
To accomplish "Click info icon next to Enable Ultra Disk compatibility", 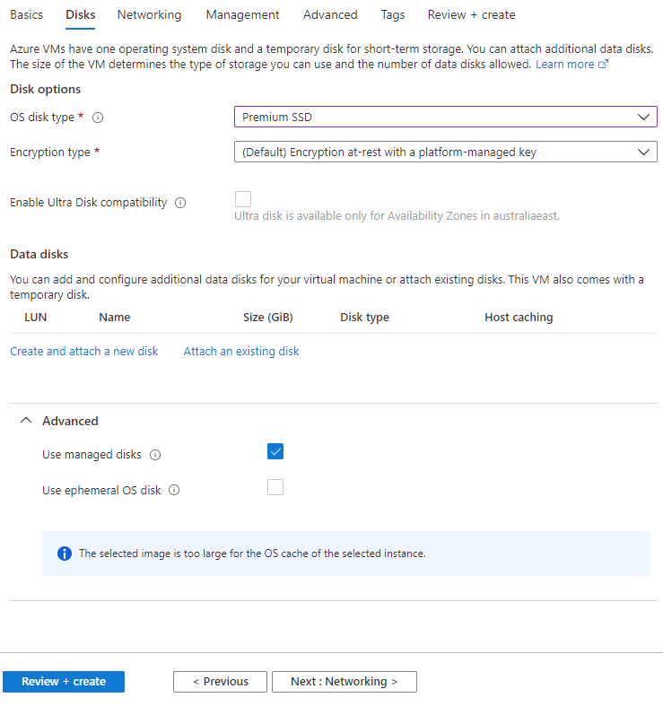I will tap(180, 203).
